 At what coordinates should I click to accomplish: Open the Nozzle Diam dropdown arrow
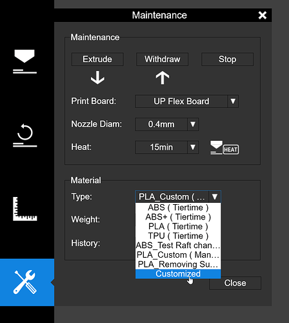tap(193, 124)
